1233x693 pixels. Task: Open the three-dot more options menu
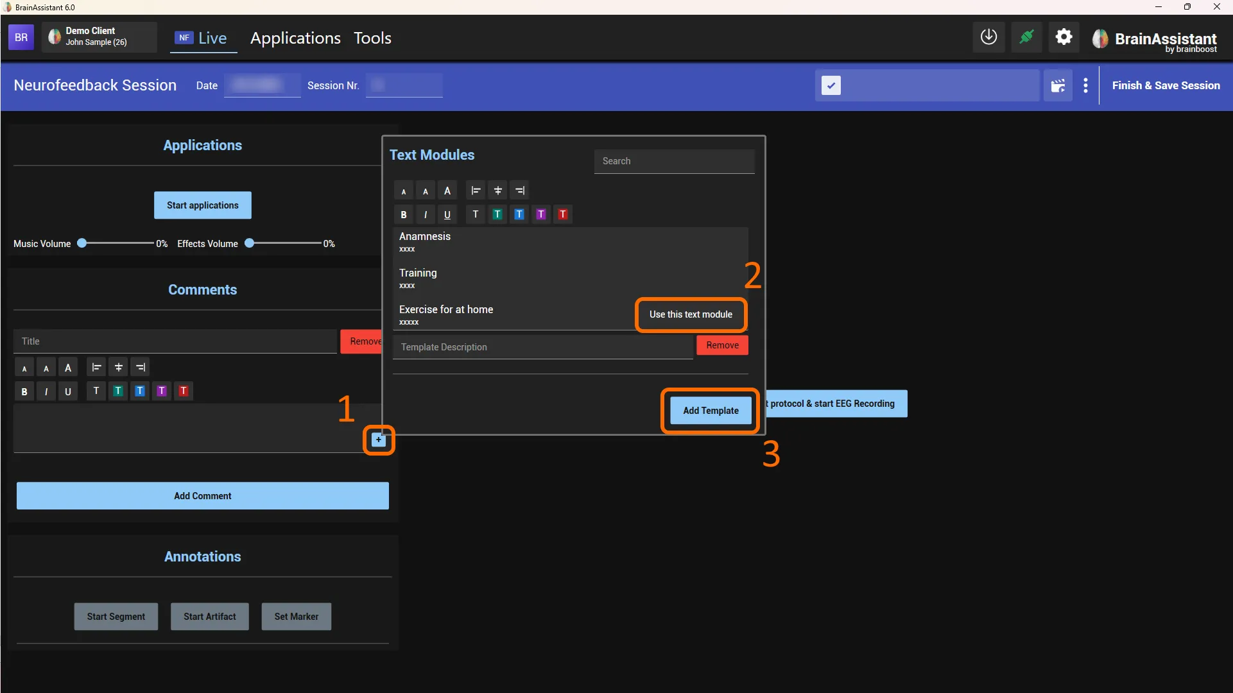point(1085,85)
